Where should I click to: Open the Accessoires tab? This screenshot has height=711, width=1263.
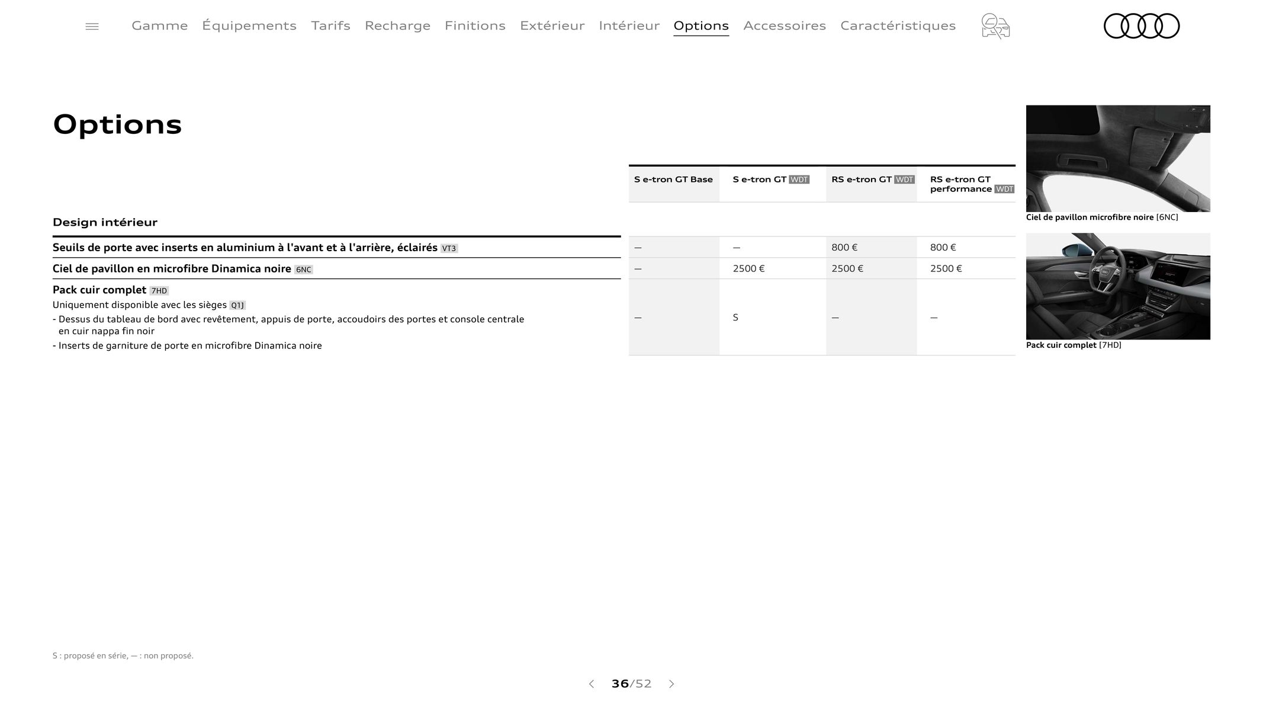coord(785,25)
